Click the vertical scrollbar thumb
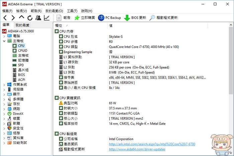 tap(231, 60)
